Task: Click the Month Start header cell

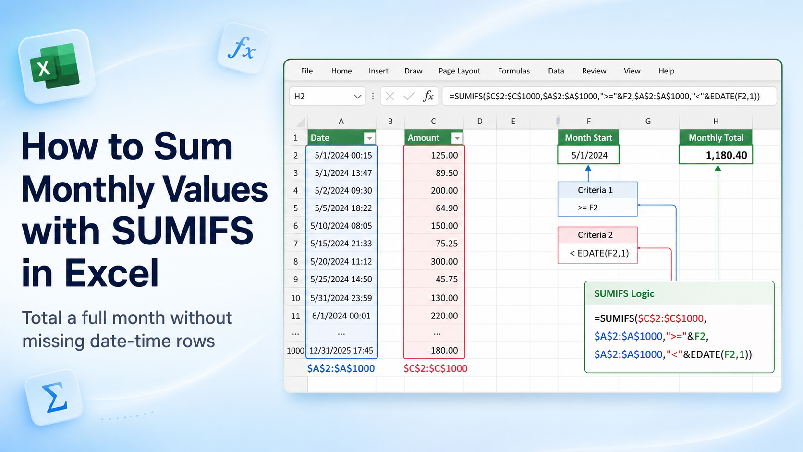Action: 588,138
